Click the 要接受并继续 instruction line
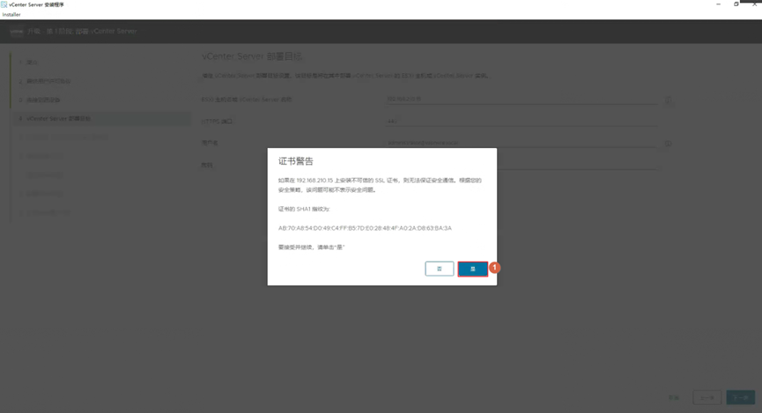 [311, 247]
